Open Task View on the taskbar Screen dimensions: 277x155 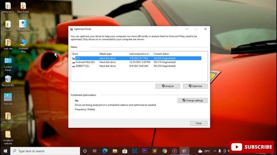(95, 151)
